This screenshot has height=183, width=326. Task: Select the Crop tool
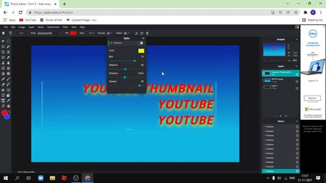coord(3,52)
